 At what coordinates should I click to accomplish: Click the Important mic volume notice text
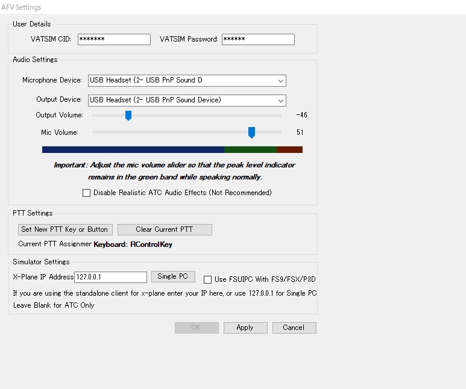pyautogui.click(x=174, y=171)
